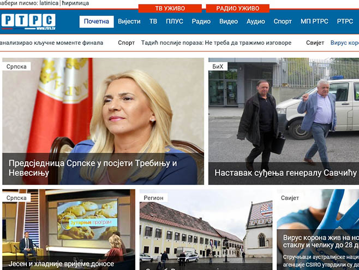The width and height of the screenshot is (359, 270).
Task: Open the Регион story with building photo
Action: point(206,230)
